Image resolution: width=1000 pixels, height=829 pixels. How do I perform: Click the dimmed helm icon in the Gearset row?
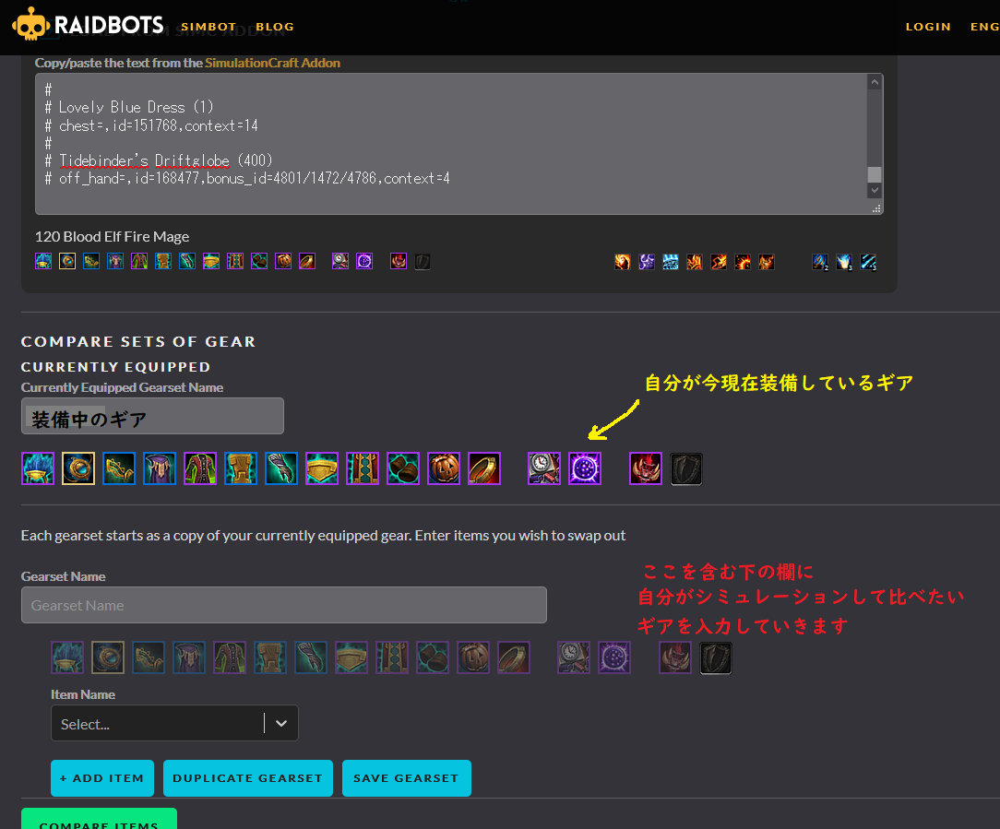coord(67,657)
